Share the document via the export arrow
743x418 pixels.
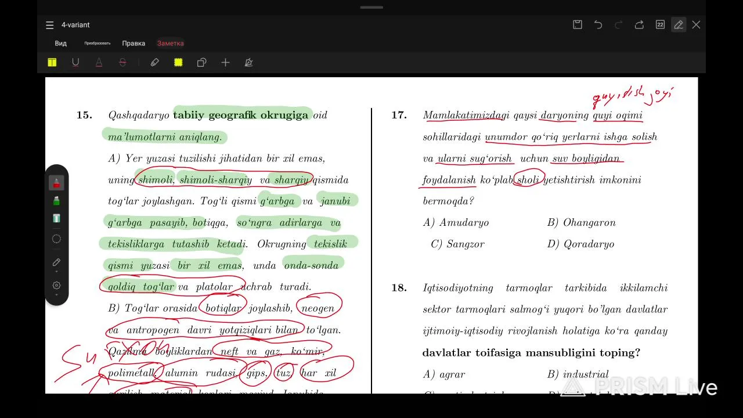639,24
